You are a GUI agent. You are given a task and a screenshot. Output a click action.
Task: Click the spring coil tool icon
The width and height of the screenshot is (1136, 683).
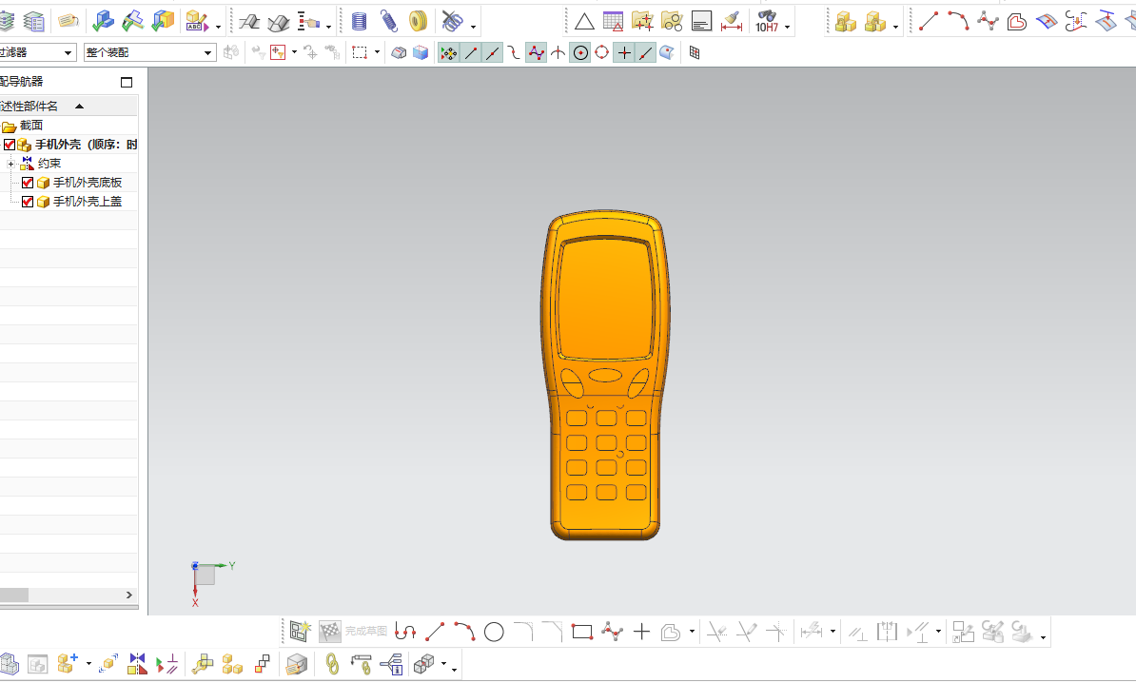click(389, 21)
